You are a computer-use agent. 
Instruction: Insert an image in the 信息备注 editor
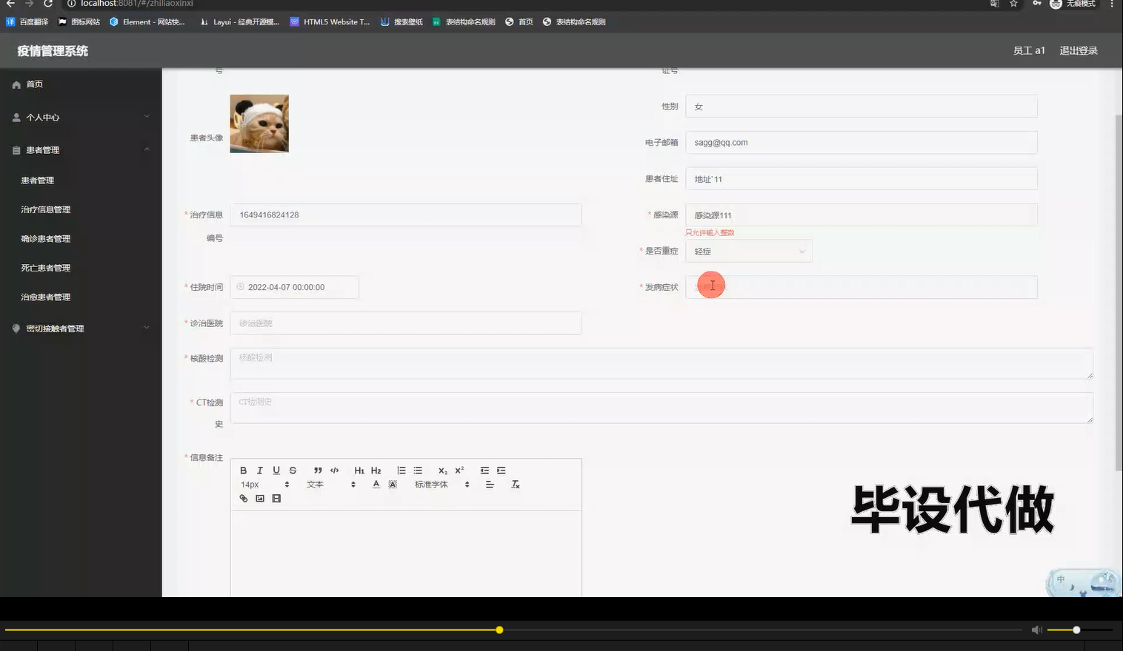(259, 498)
